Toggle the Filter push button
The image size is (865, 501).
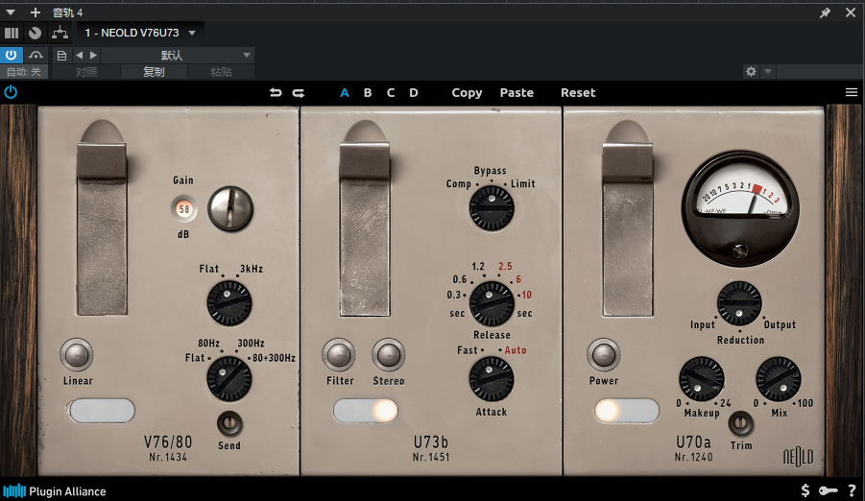point(339,355)
